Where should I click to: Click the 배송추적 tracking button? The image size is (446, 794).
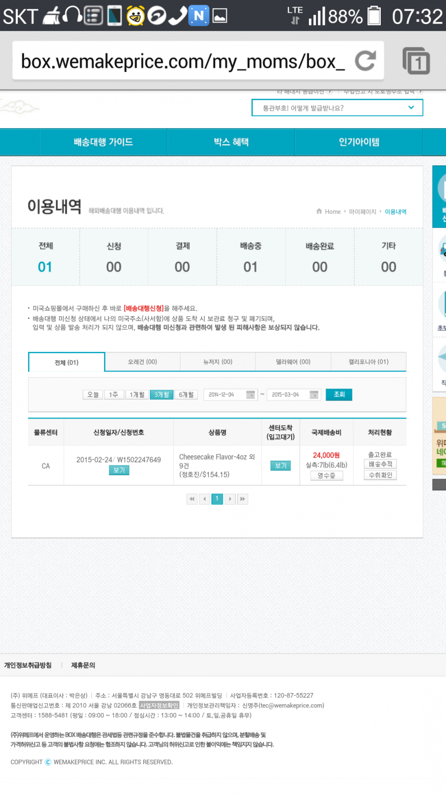[380, 464]
